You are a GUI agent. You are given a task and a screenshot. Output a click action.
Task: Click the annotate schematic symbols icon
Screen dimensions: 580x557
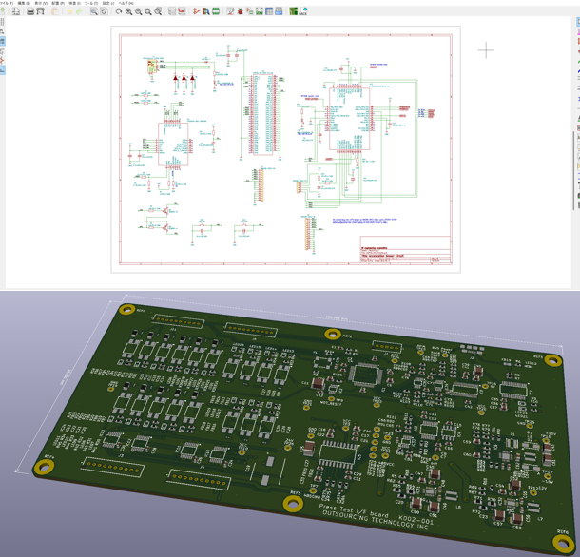(x=230, y=11)
